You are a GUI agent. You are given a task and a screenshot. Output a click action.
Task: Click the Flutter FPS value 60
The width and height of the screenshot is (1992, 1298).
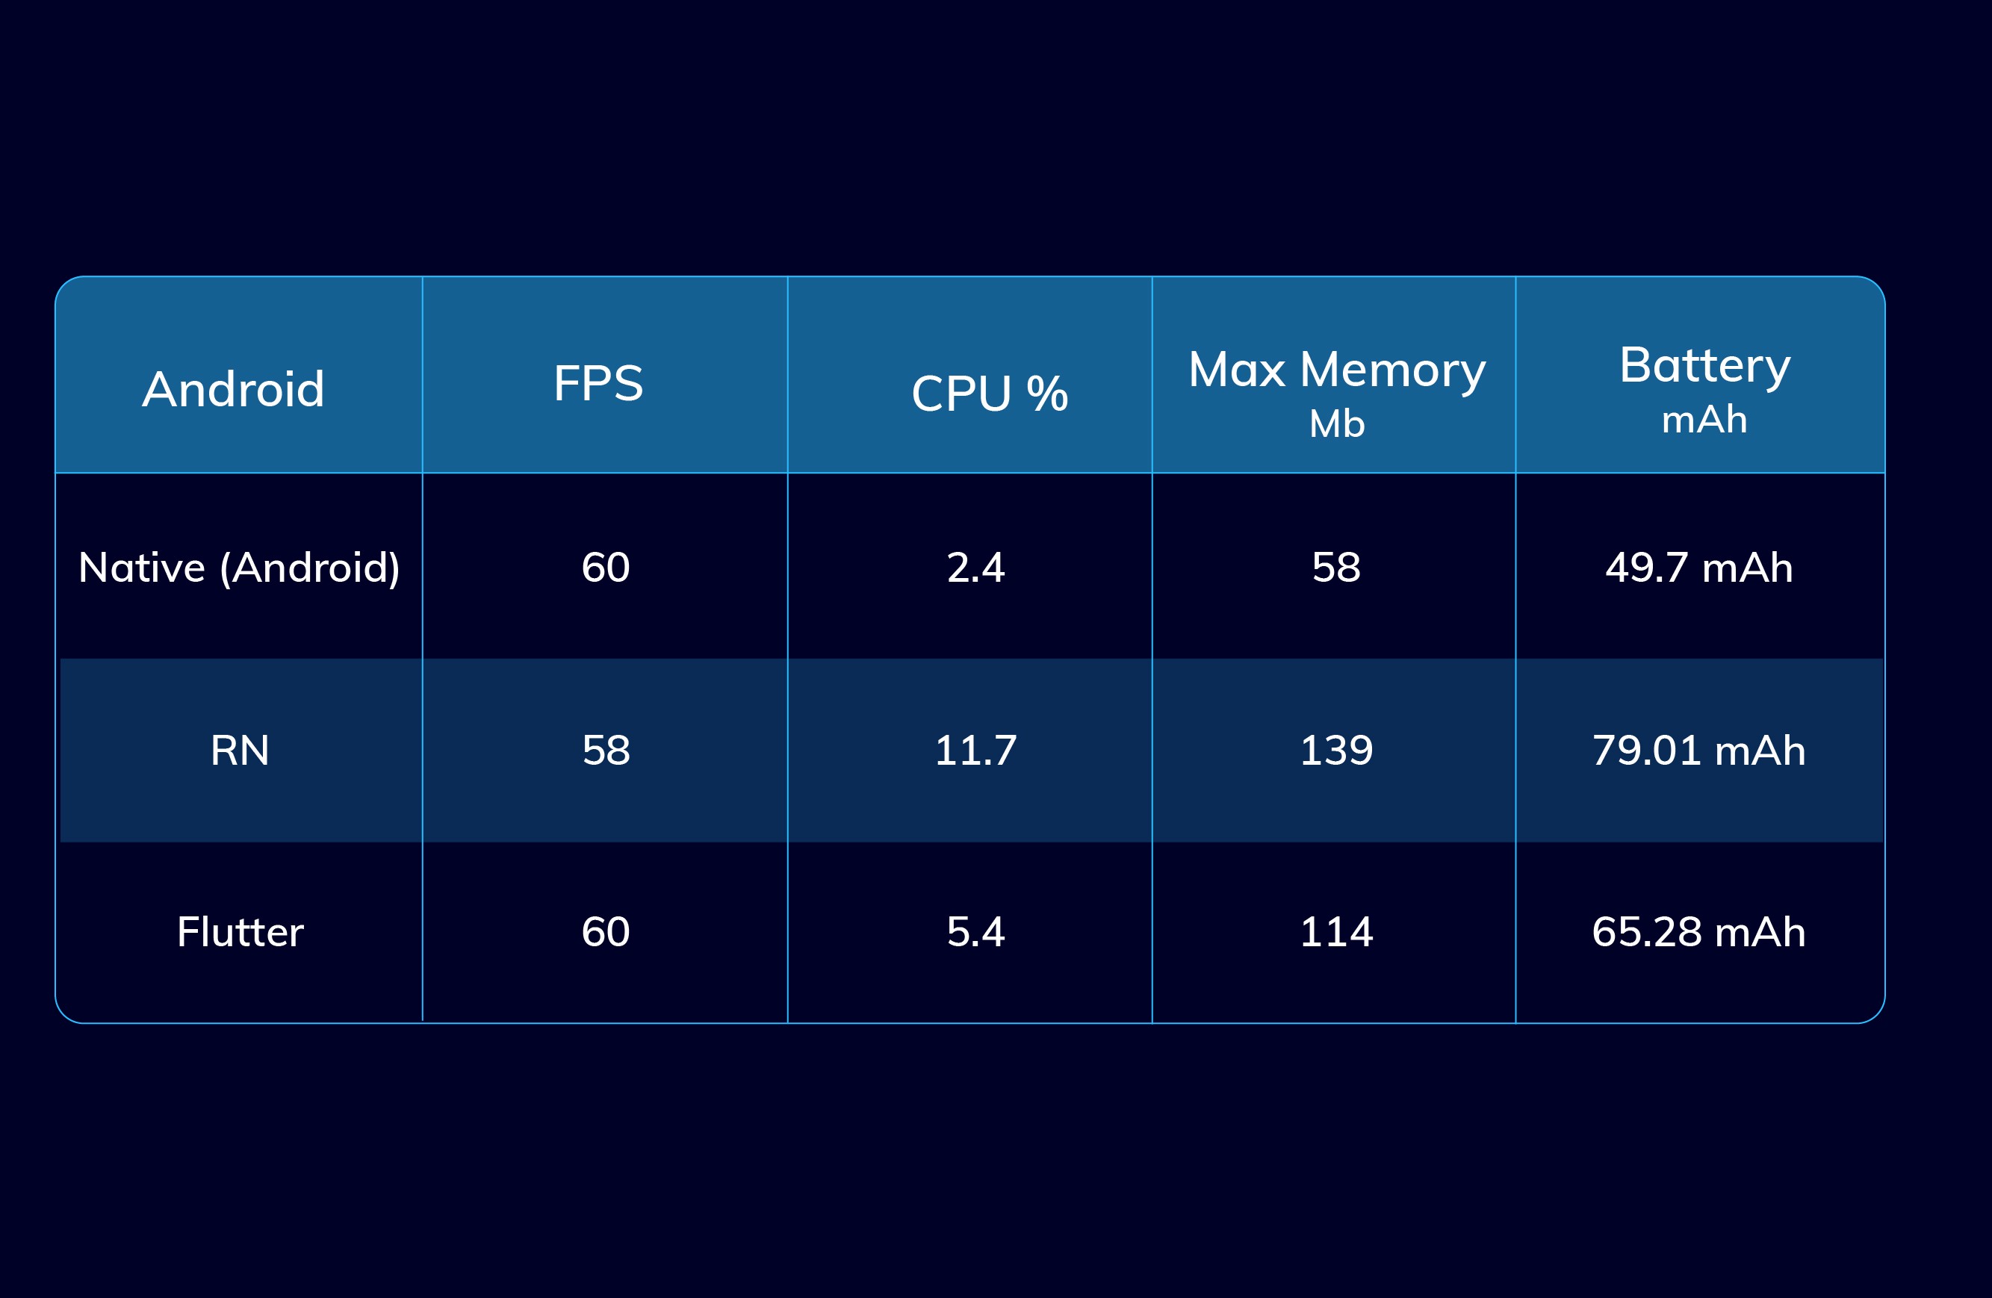606,931
